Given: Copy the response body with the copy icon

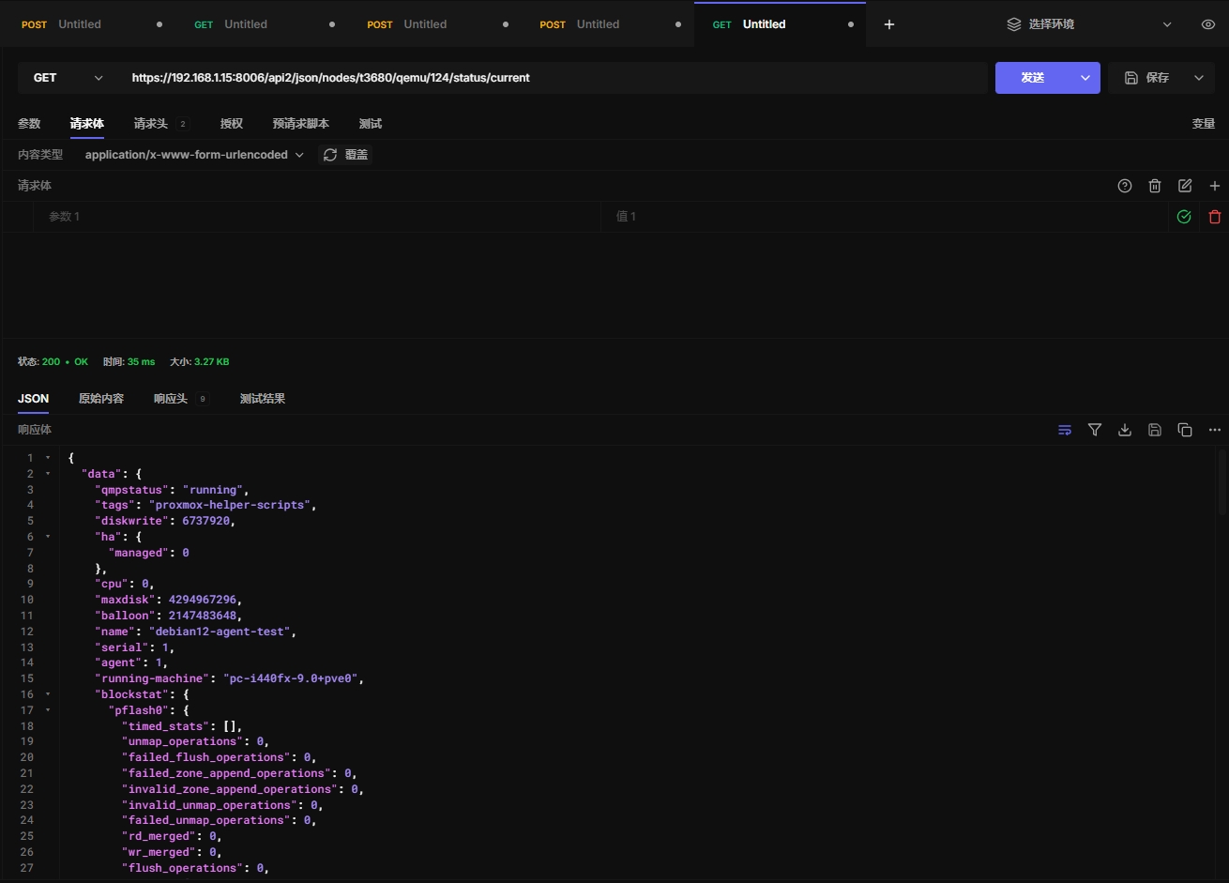Looking at the screenshot, I should click(1184, 430).
